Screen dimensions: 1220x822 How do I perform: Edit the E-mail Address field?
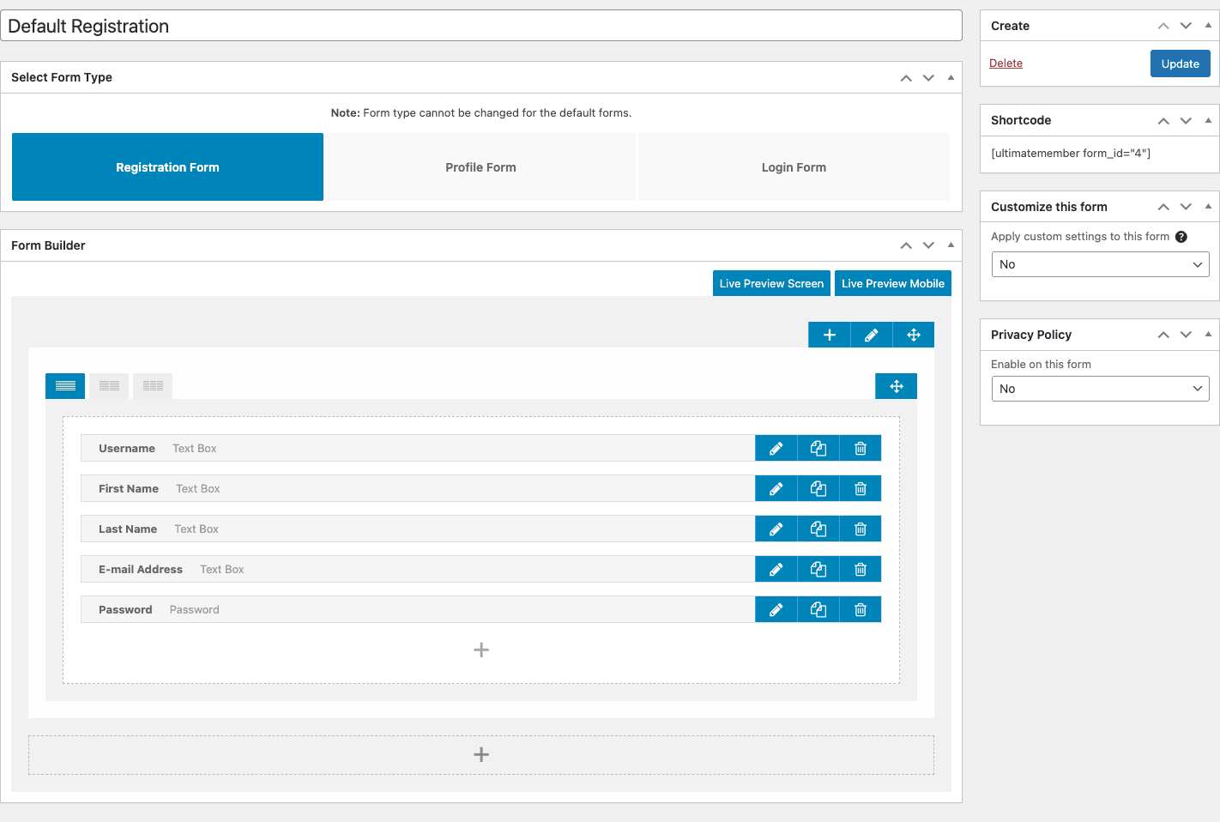(x=776, y=569)
